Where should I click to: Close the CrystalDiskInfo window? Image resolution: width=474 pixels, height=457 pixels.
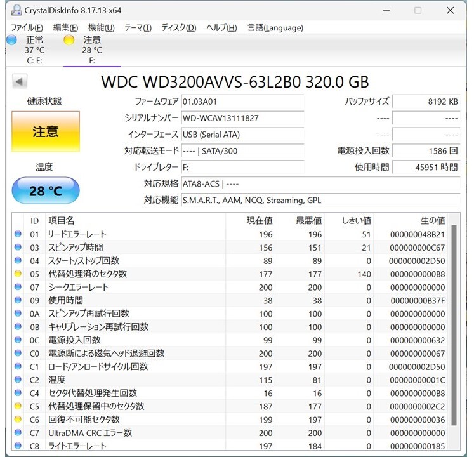450,10
